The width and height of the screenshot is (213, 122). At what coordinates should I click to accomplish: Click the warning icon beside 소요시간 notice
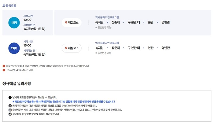[4, 70]
